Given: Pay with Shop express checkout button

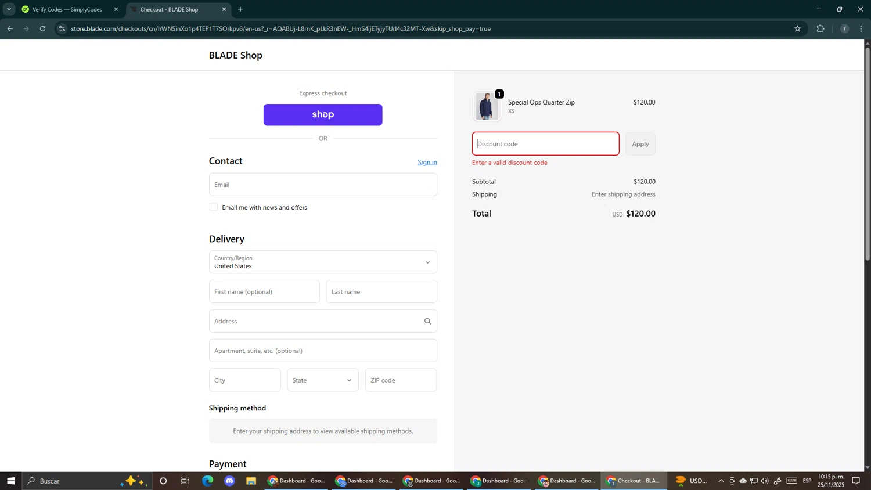Looking at the screenshot, I should point(323,115).
